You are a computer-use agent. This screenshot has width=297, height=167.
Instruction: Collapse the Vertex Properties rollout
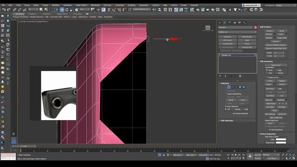pyautogui.click(x=268, y=134)
